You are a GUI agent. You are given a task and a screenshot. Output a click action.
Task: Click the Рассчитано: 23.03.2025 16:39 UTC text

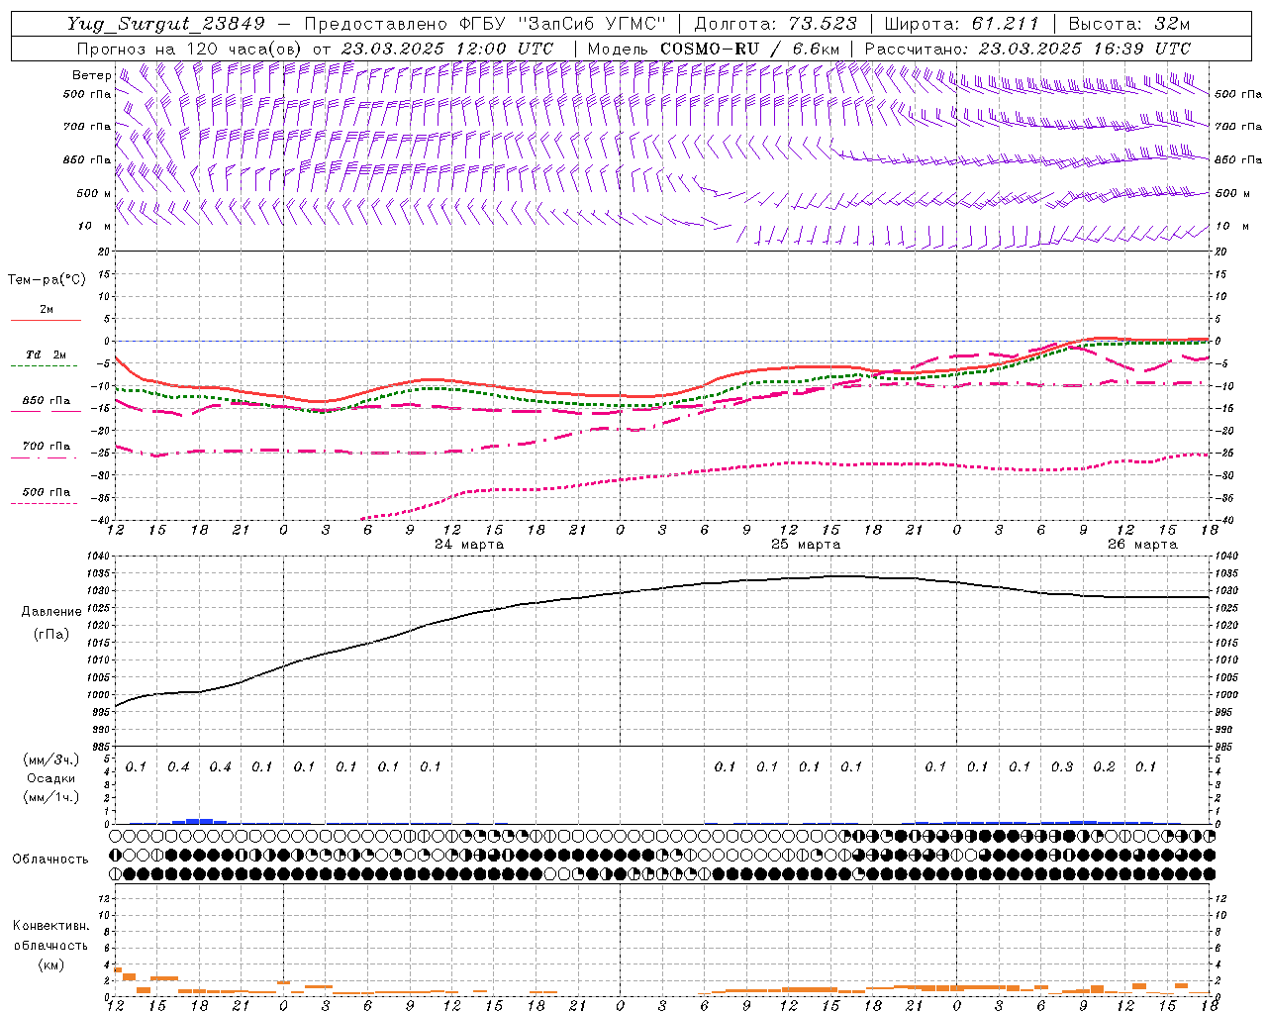click(1027, 49)
